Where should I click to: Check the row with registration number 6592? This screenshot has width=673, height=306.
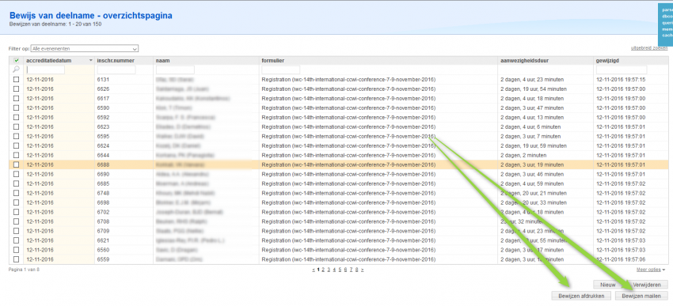(x=17, y=117)
